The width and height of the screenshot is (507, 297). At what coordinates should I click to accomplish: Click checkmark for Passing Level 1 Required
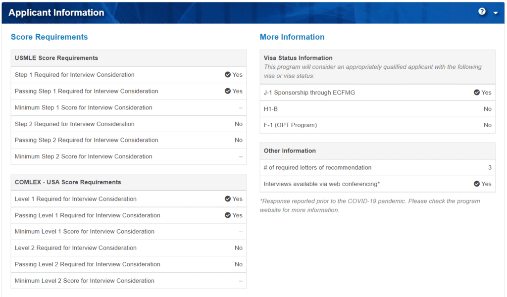(228, 215)
